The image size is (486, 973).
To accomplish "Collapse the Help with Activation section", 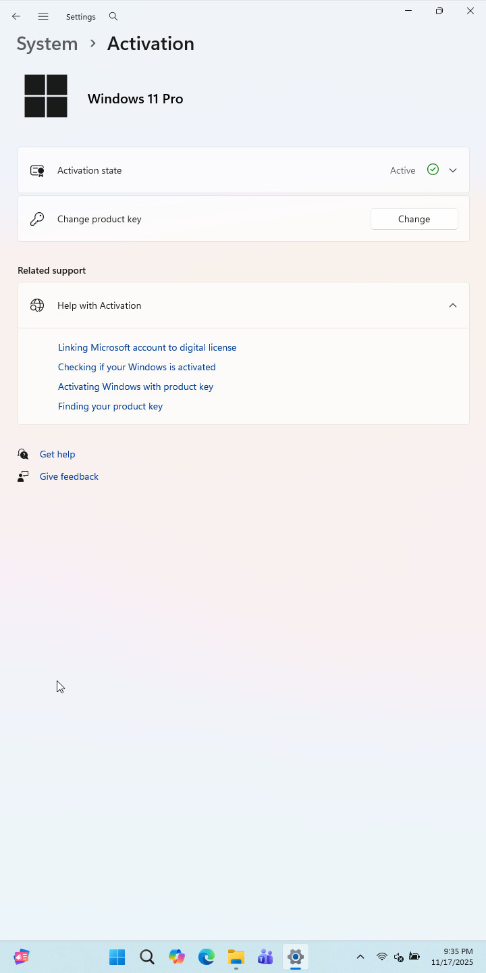I will tap(453, 305).
